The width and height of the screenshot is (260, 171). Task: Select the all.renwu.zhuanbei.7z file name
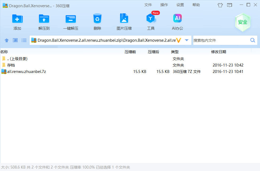click(26, 72)
